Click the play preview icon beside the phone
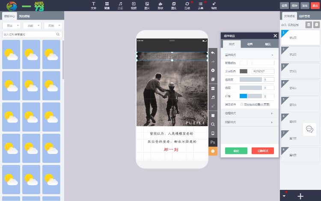 click(213, 70)
